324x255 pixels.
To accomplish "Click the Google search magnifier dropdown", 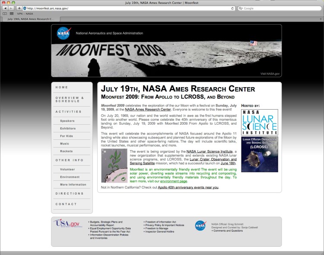I will (241, 8).
